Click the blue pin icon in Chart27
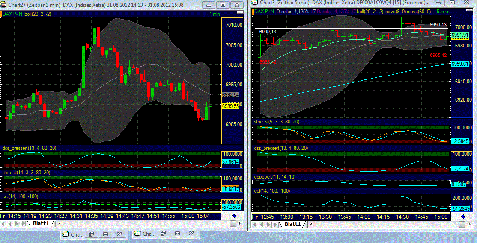 [x=233, y=216]
